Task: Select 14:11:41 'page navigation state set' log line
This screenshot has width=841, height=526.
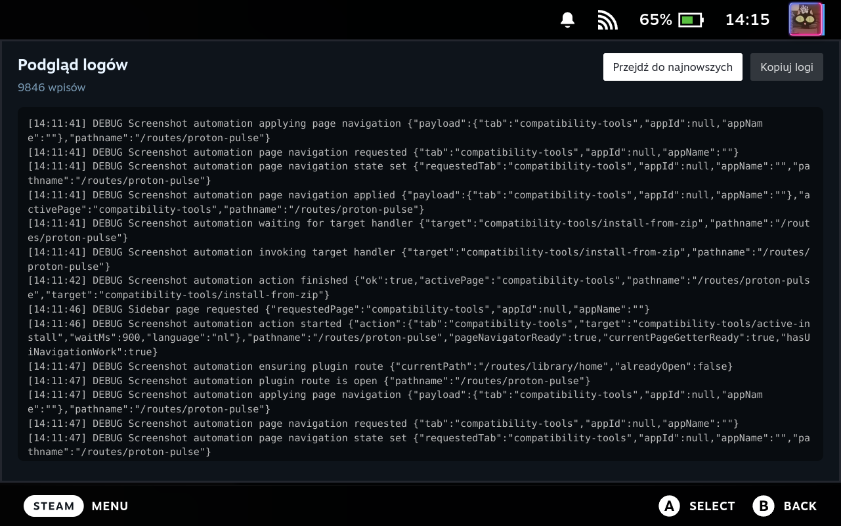Action: coord(419,173)
